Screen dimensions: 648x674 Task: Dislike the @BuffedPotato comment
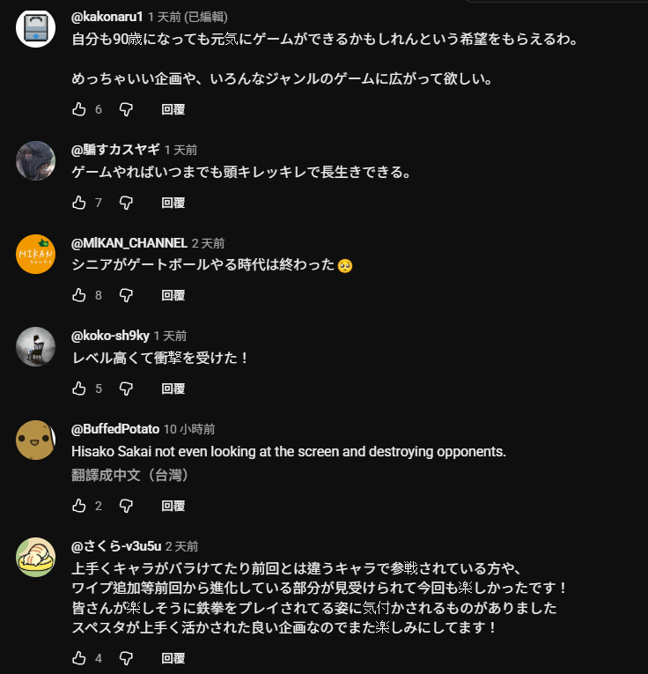click(x=126, y=506)
